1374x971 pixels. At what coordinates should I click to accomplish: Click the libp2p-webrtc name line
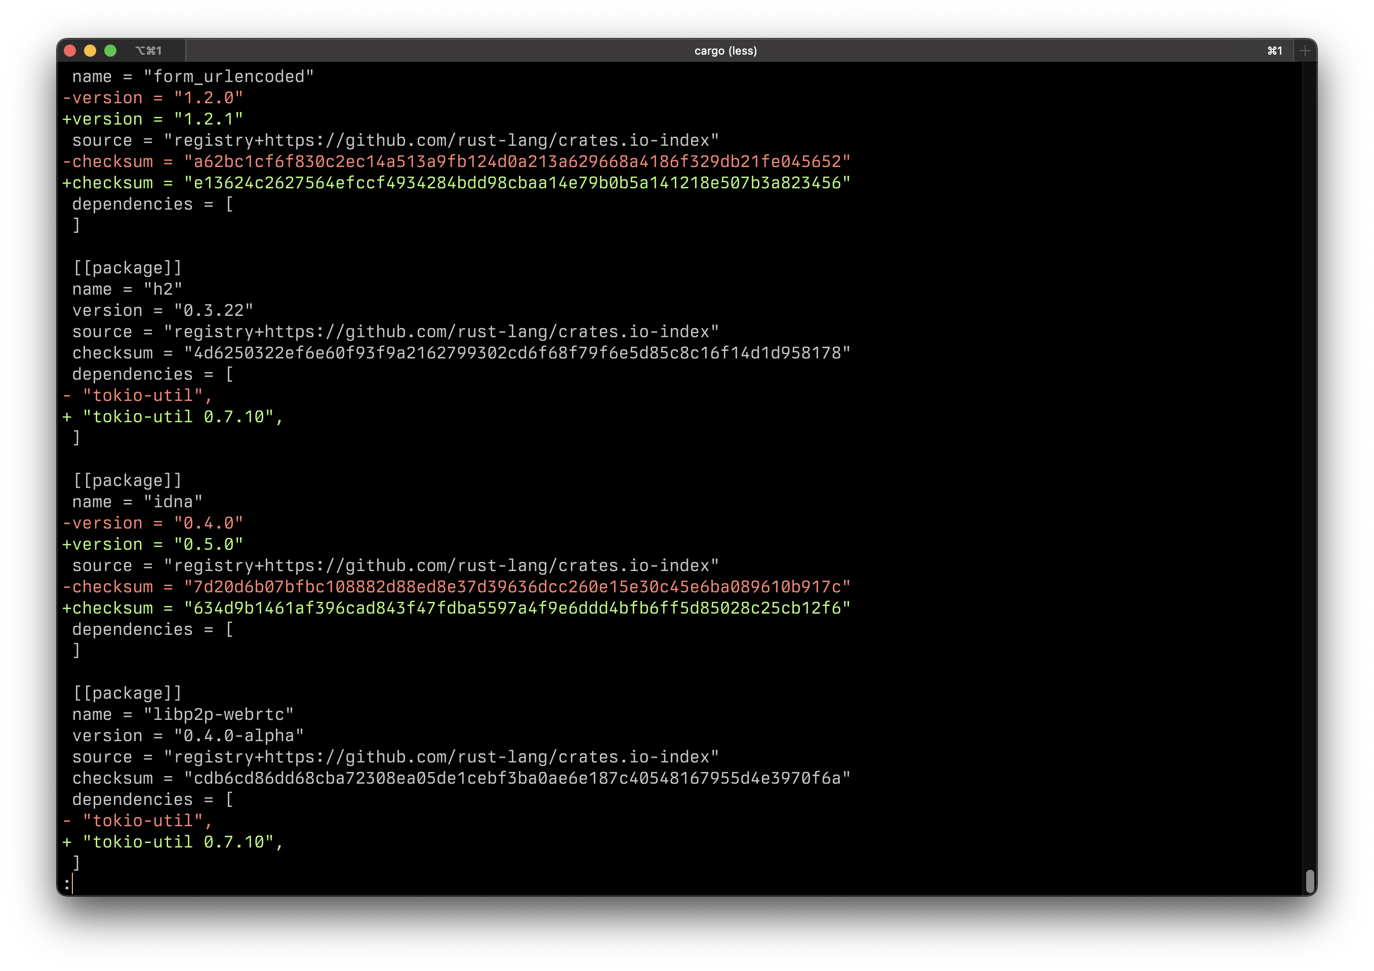click(183, 714)
